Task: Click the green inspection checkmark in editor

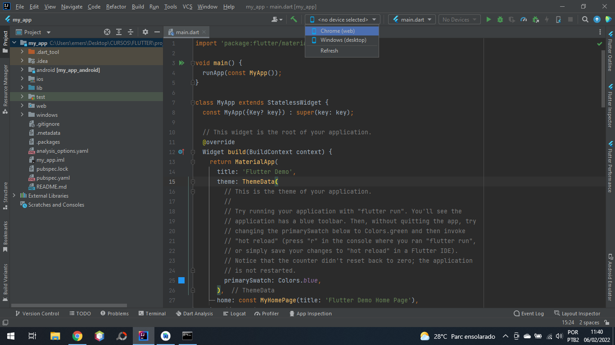Action: pos(599,44)
